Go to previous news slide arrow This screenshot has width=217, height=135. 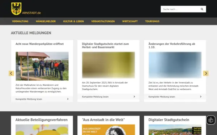tap(11, 73)
